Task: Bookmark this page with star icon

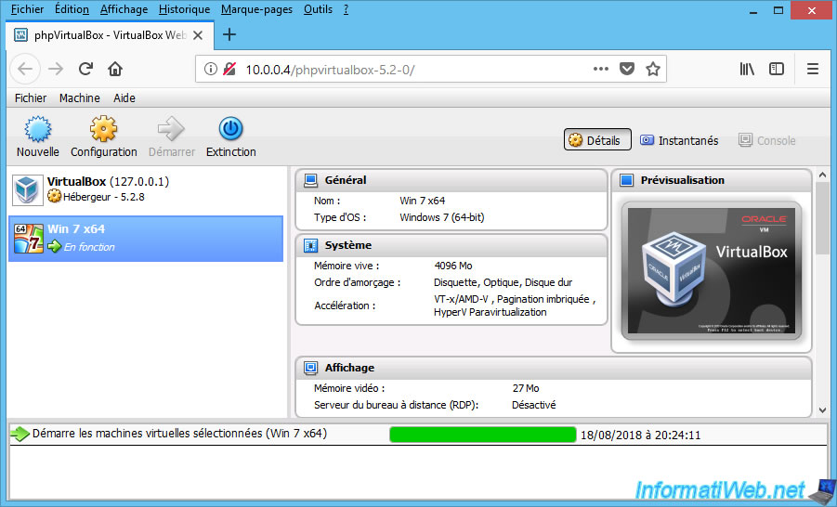Action: coord(653,69)
